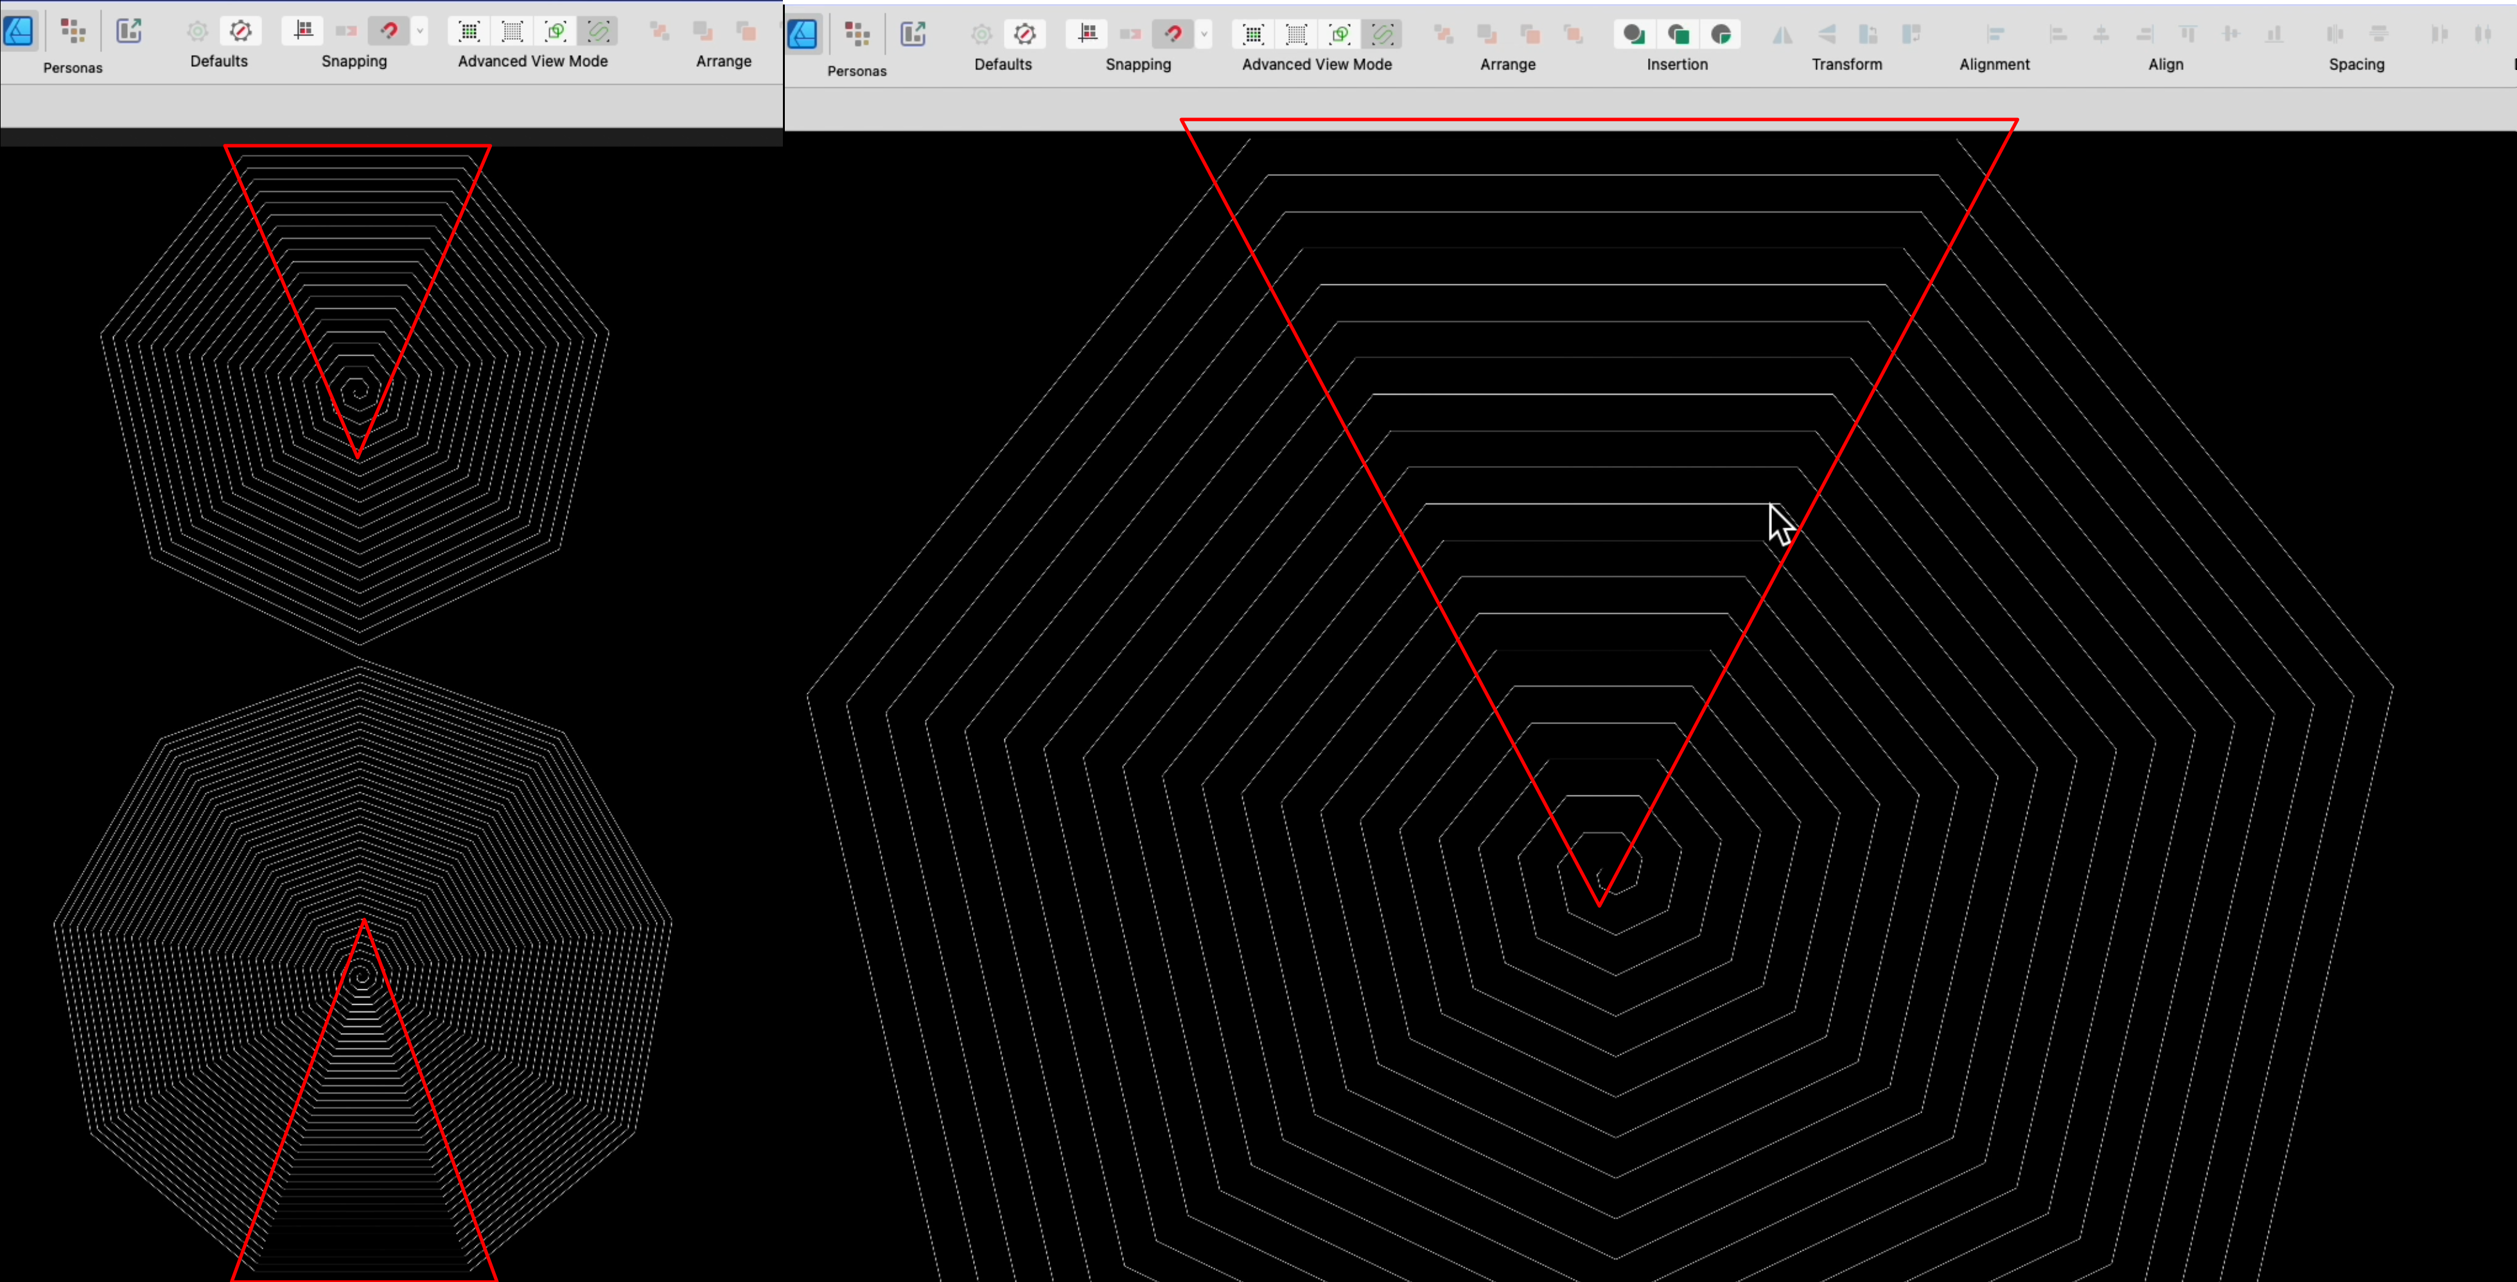The image size is (2517, 1282).
Task: Click Synchronise Defaults gear in left window
Action: click(197, 31)
